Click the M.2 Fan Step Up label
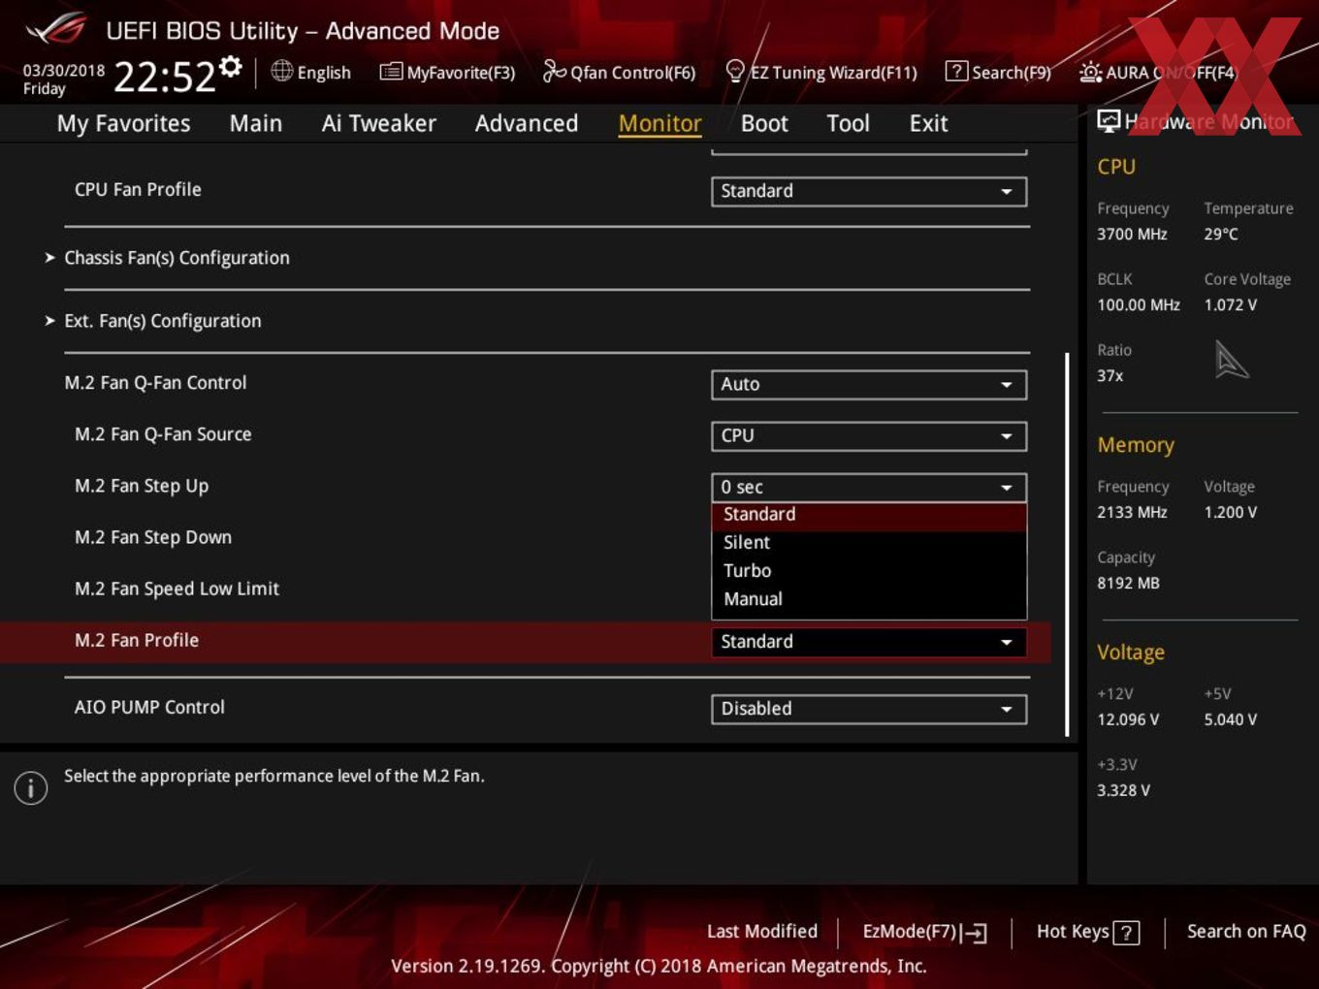 point(142,486)
